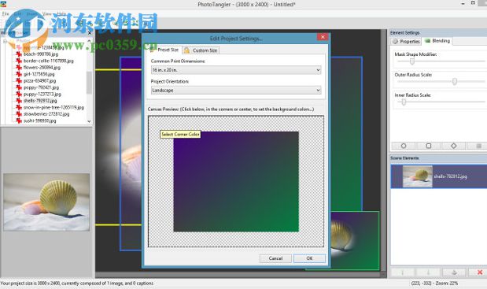Open Blending tab in Element Settings
The height and width of the screenshot is (289, 487).
[437, 41]
